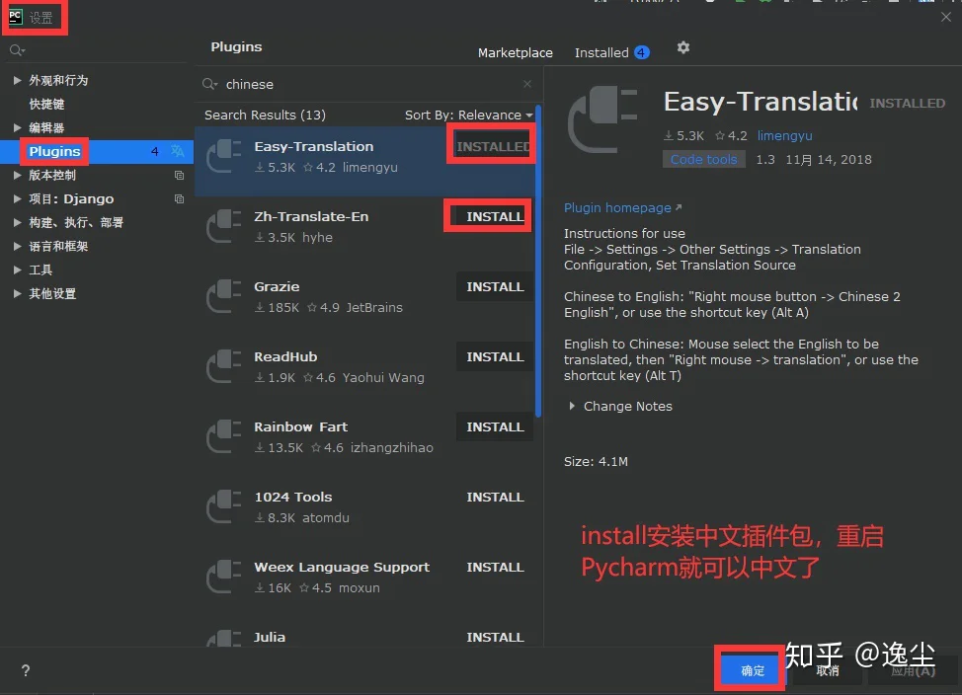The image size is (962, 695).
Task: Expand the 构建、执行、部署 tree node
Action: (x=17, y=223)
